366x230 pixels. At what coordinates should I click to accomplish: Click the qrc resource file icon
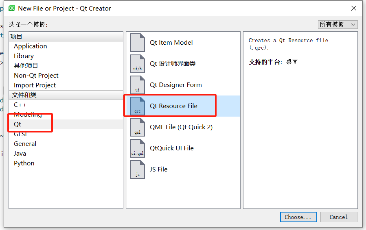click(138, 106)
